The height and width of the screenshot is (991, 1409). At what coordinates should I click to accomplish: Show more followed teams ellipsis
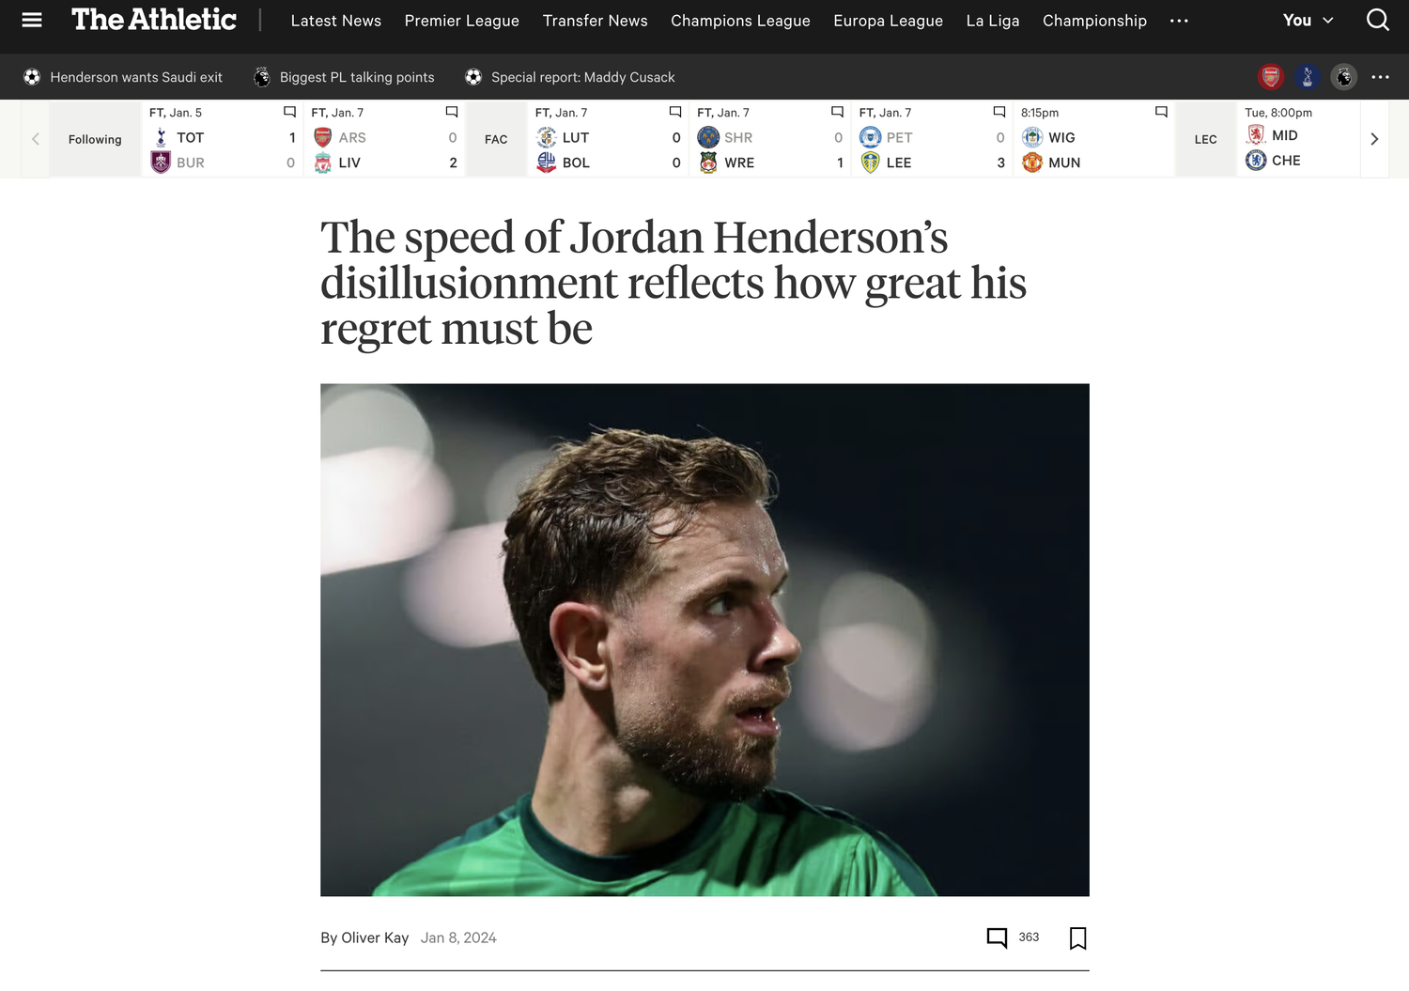1380,77
